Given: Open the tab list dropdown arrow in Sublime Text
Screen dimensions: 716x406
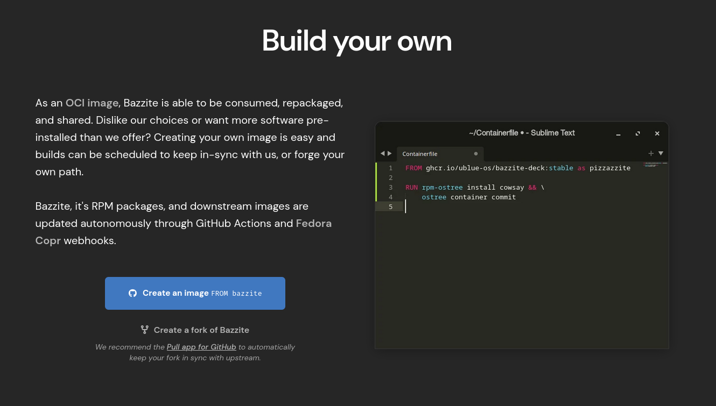Looking at the screenshot, I should [661, 153].
